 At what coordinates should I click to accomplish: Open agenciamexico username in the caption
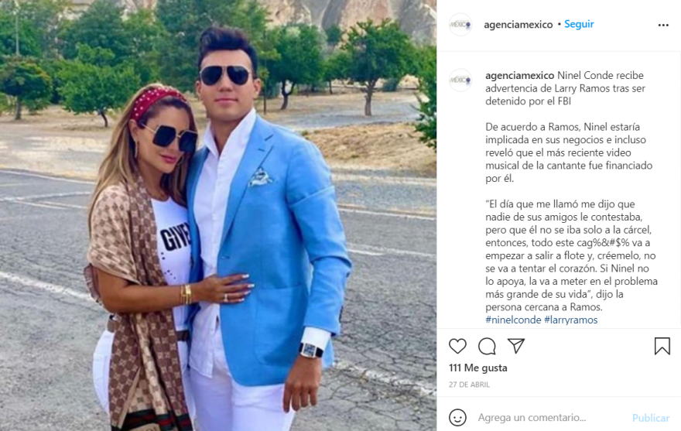519,76
